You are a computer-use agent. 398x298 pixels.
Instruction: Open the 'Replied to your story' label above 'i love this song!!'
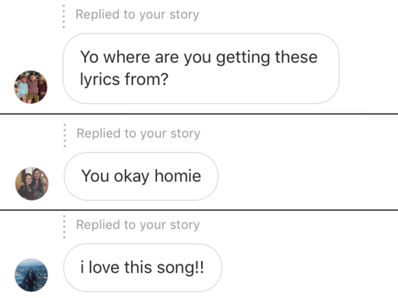(x=138, y=225)
